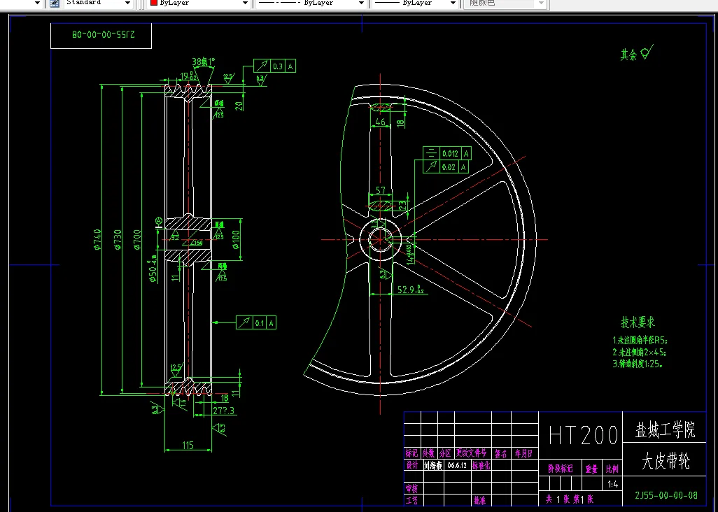Select green drawing number 2J55-00-00-08 in title block
Viewport: 718px width, 512px height.
[666, 495]
